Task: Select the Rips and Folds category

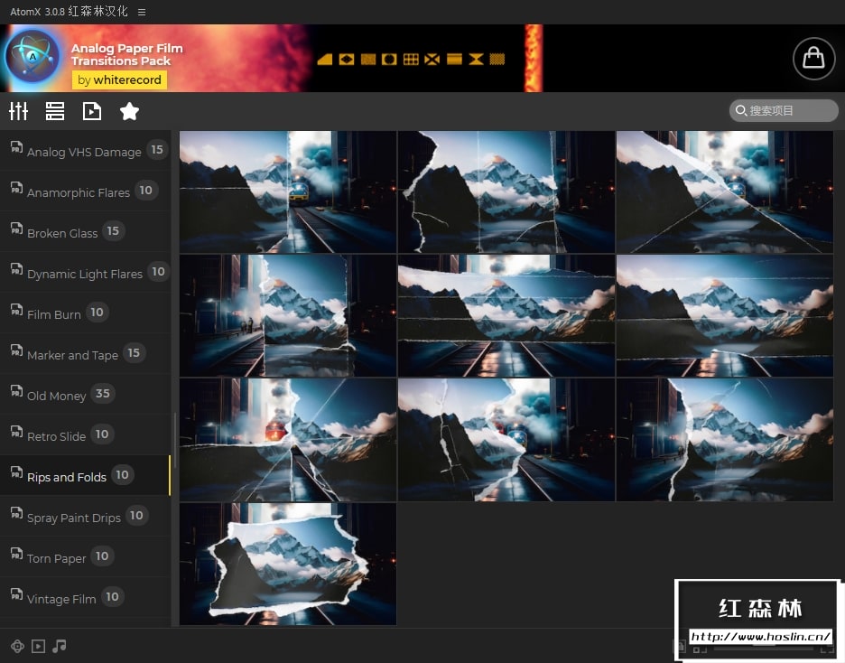Action: click(85, 476)
